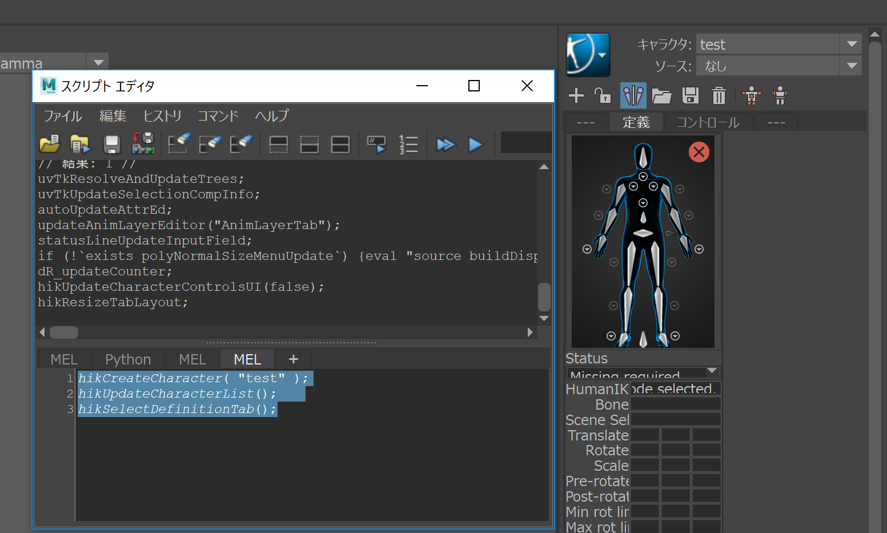Open the ソース dropdown showing なし
887x533 pixels.
(852, 65)
